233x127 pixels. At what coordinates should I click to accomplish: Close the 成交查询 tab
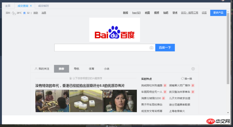click(31, 6)
